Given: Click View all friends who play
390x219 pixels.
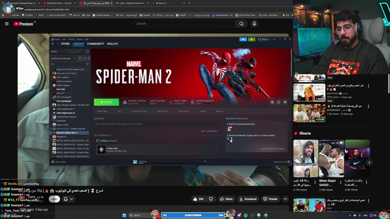Looking at the screenshot, I should pos(272,149).
